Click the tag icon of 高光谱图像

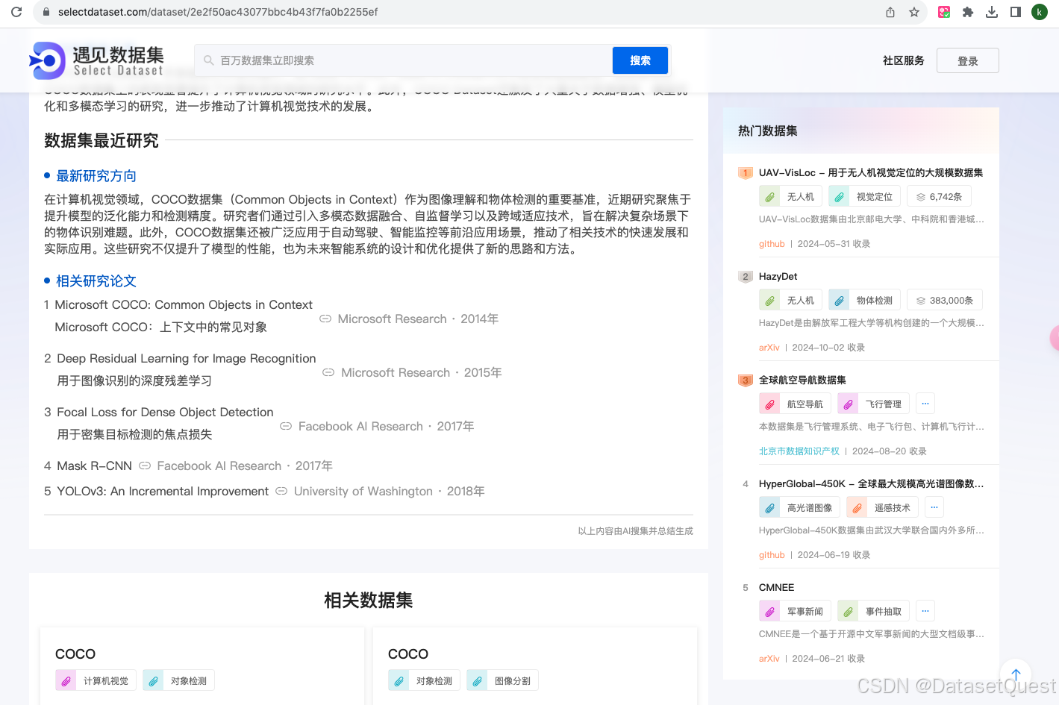click(769, 508)
